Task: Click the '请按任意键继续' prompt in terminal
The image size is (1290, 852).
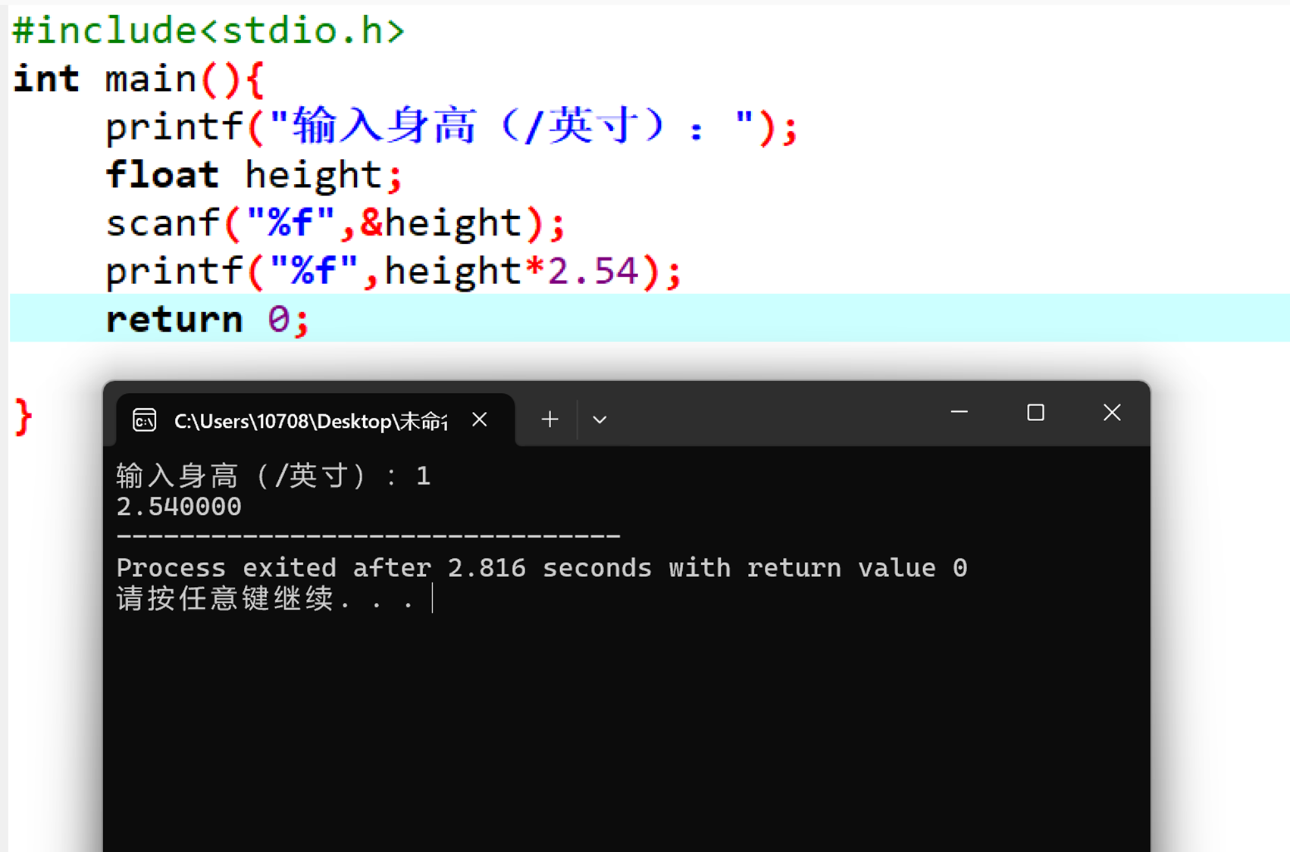Action: [x=265, y=599]
